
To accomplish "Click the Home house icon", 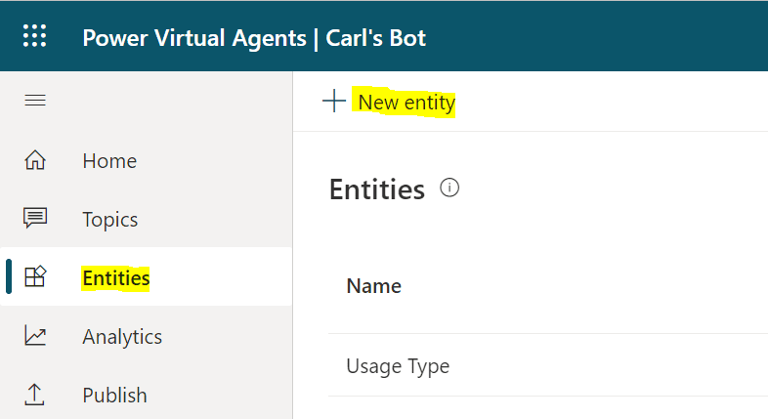I will (x=35, y=160).
